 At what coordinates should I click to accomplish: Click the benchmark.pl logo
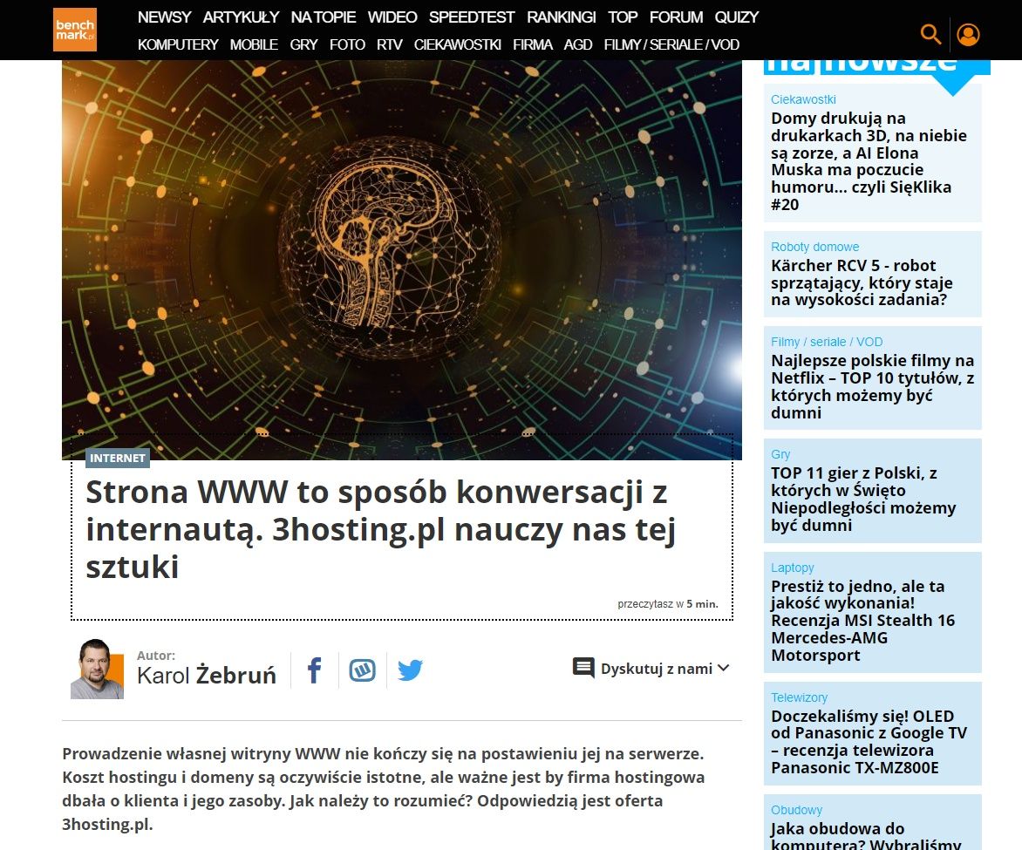coord(75,30)
